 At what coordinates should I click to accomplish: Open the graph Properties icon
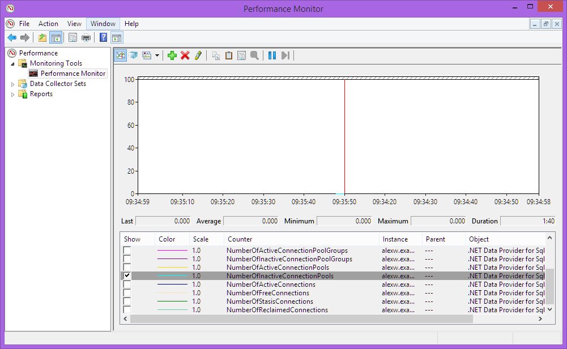point(241,55)
